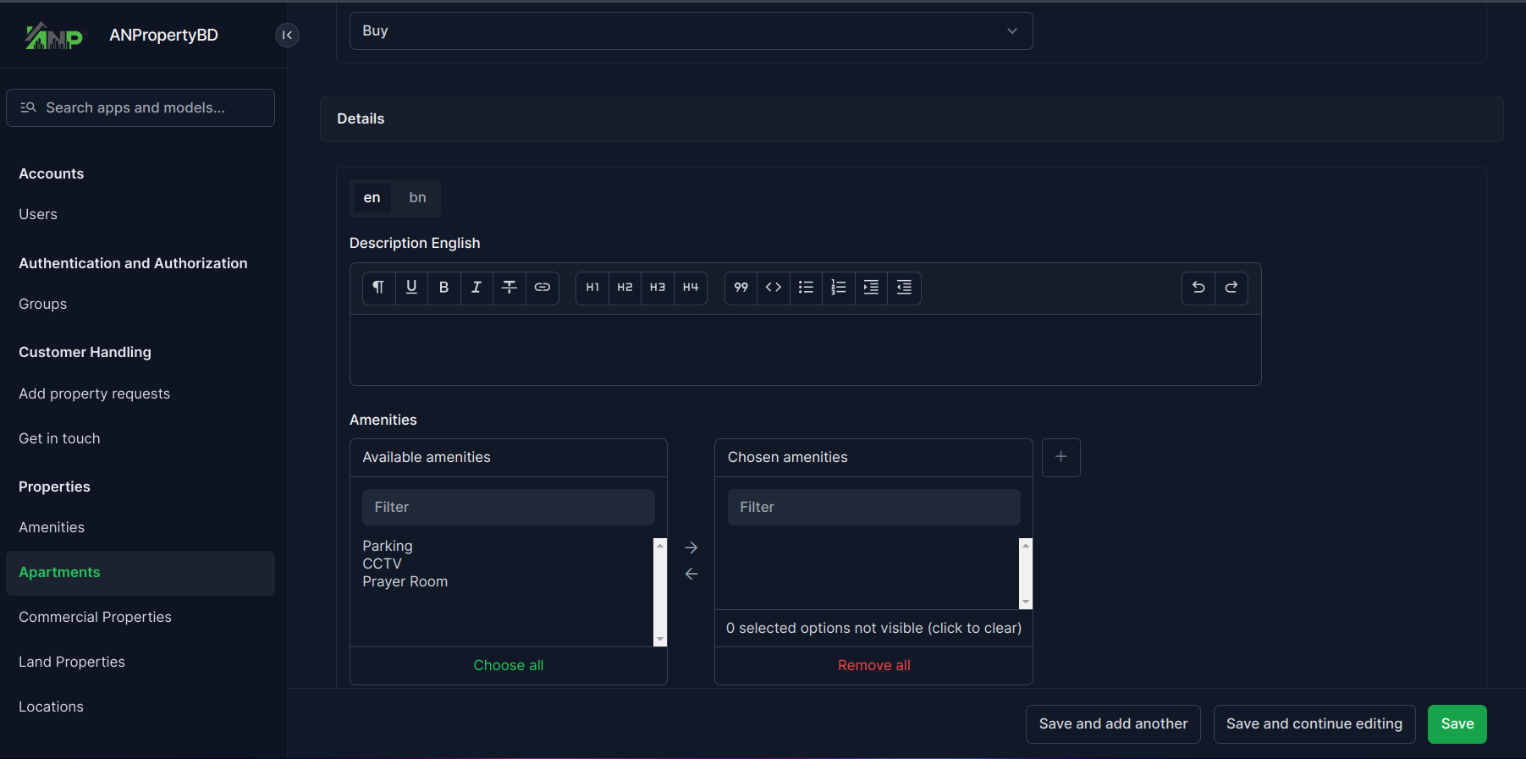Click inside the Description English text area
Image resolution: width=1526 pixels, height=759 pixels.
[806, 349]
